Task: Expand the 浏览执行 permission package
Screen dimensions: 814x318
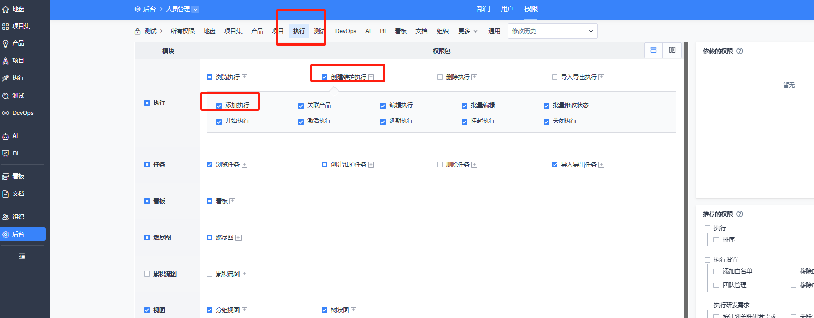Action: [x=245, y=77]
